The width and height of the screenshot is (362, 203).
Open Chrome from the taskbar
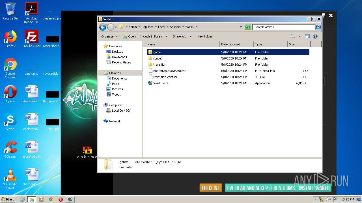point(51,199)
